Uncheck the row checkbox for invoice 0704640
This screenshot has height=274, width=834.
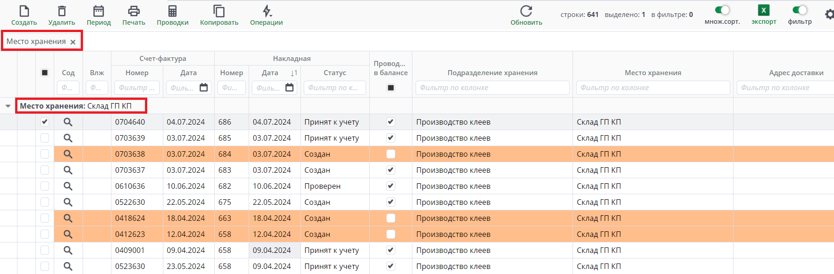click(44, 122)
